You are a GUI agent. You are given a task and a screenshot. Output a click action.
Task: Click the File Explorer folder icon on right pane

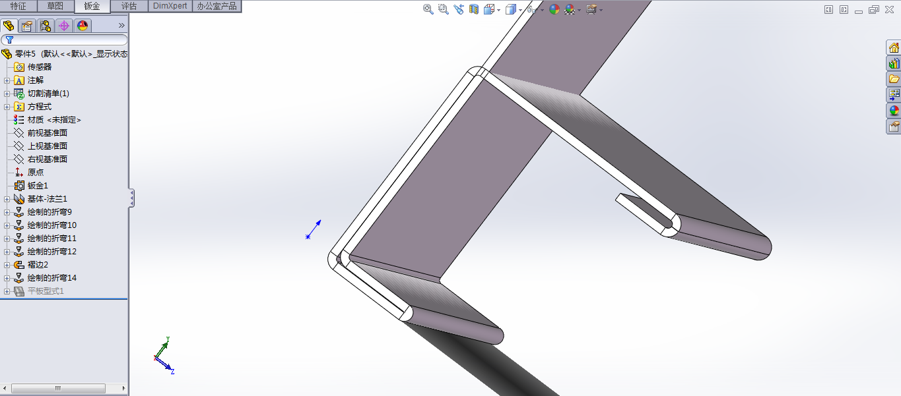pos(895,78)
